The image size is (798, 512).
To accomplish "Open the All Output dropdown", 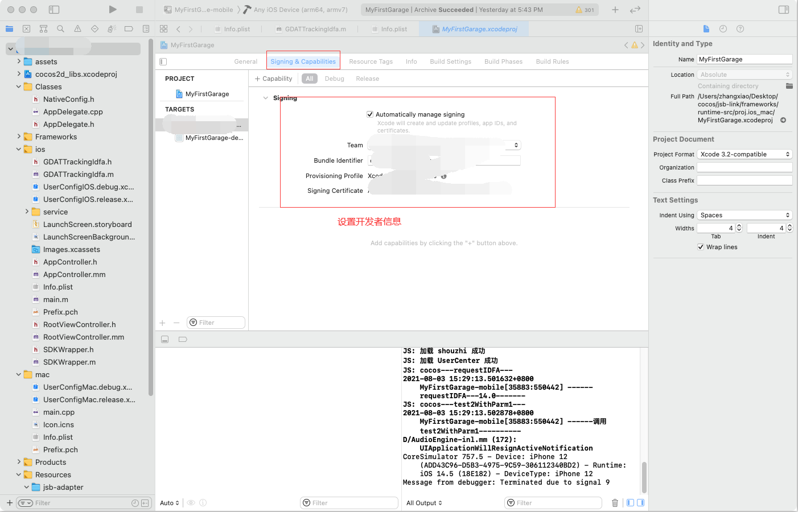I will tap(424, 503).
